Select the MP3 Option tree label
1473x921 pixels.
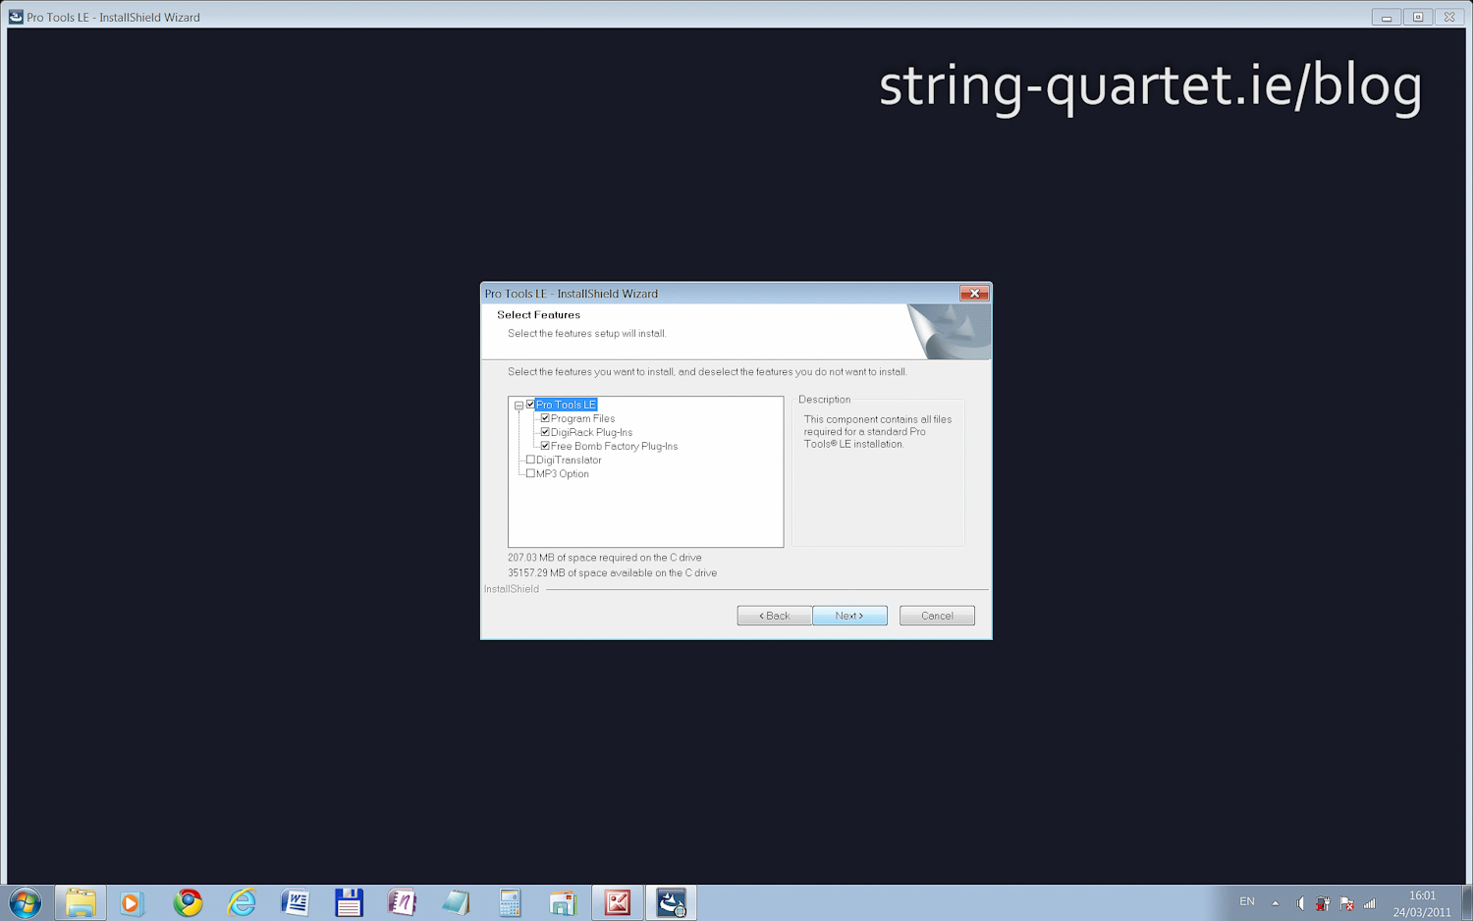click(563, 473)
